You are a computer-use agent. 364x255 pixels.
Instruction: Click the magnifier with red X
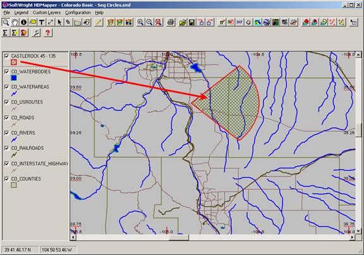[159, 22]
